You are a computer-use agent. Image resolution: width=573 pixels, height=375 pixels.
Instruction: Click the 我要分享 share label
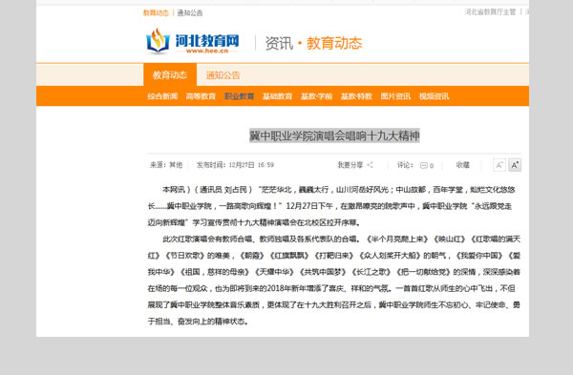[x=350, y=165]
